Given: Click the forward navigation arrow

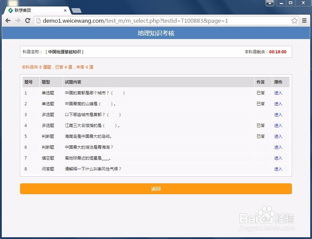Looking at the screenshot, I should 18,20.
